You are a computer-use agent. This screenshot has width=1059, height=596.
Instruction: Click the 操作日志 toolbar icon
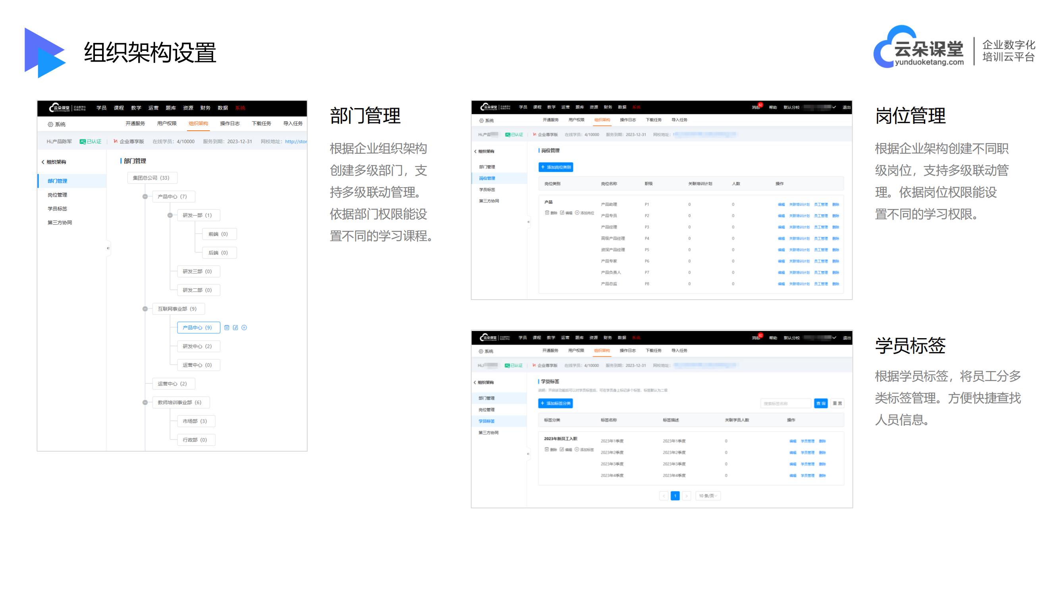[x=223, y=122]
